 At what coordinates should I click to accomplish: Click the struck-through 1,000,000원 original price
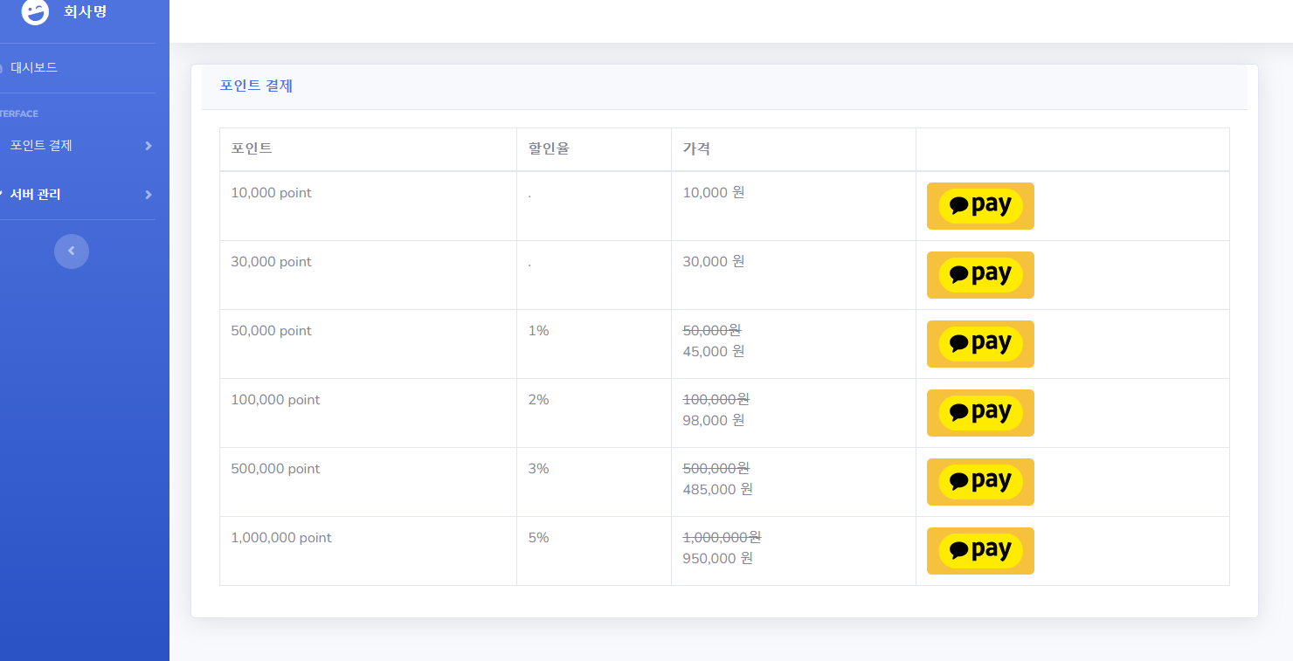(x=722, y=538)
